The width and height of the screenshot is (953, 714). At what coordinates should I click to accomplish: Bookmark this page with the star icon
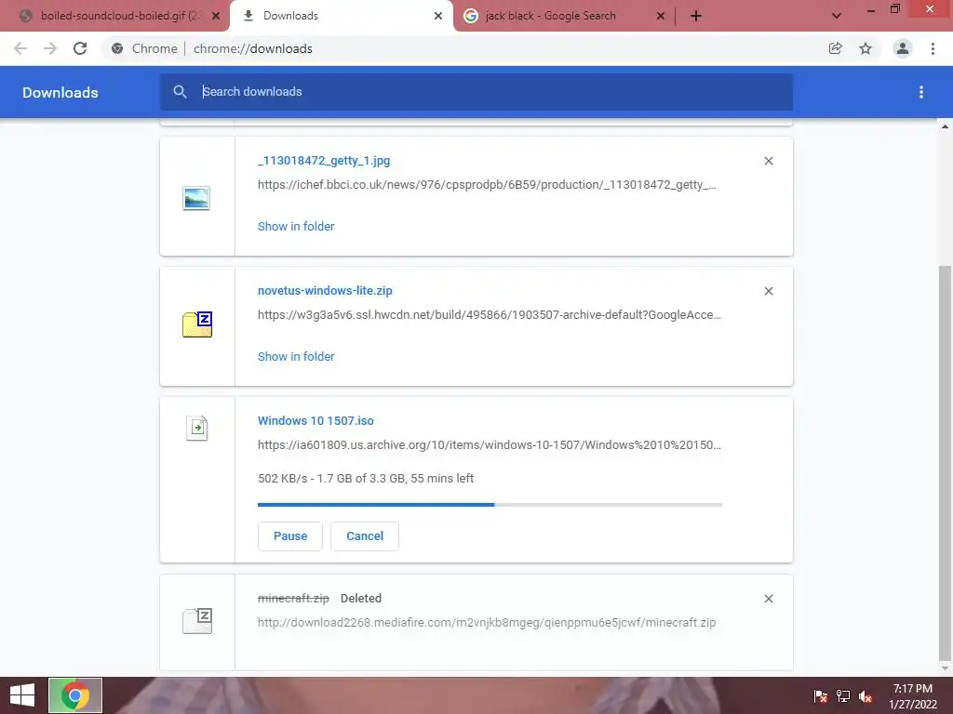[x=866, y=48]
